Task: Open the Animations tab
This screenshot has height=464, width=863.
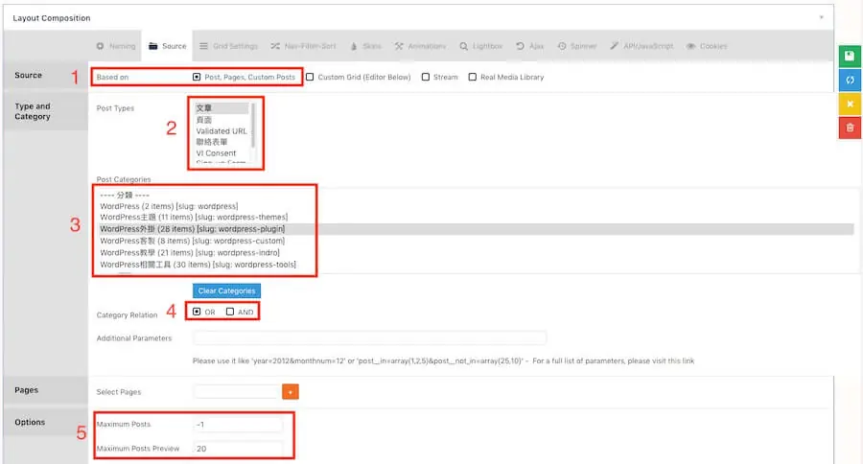Action: 420,46
